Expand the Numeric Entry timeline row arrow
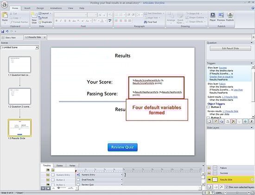Screen dimensions: 255x195 (121, 175)
